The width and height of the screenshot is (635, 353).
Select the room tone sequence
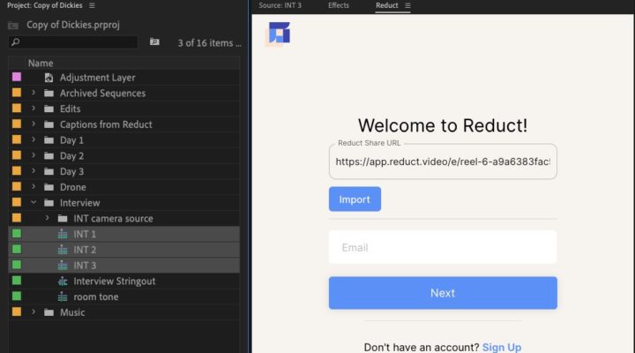(96, 297)
